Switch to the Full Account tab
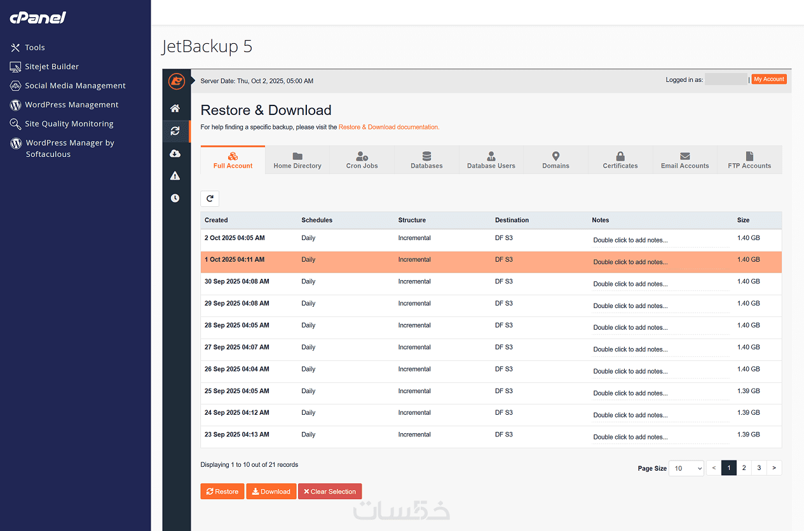 [233, 160]
